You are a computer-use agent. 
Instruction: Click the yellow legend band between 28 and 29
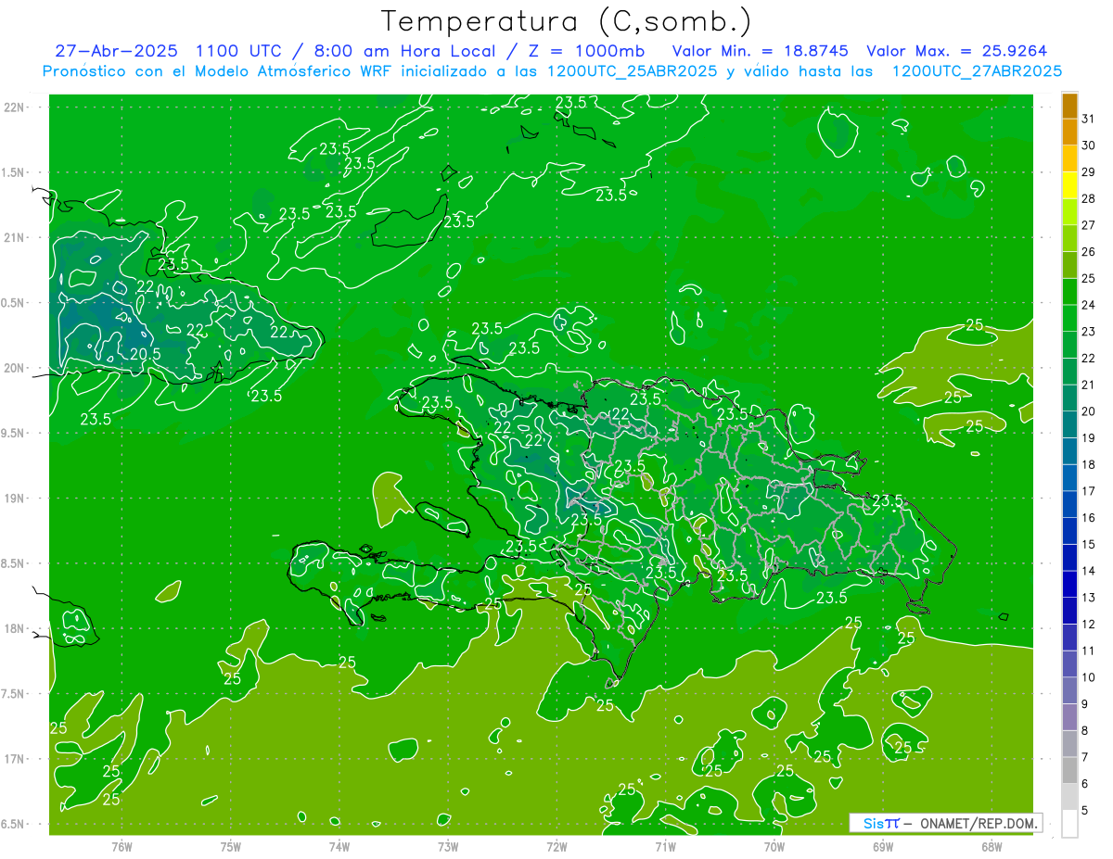(x=1069, y=185)
